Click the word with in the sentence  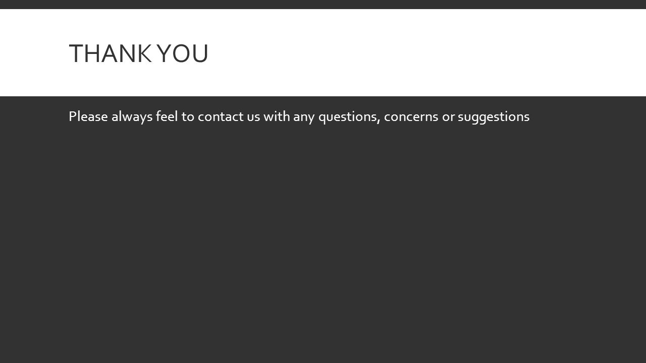(x=277, y=116)
